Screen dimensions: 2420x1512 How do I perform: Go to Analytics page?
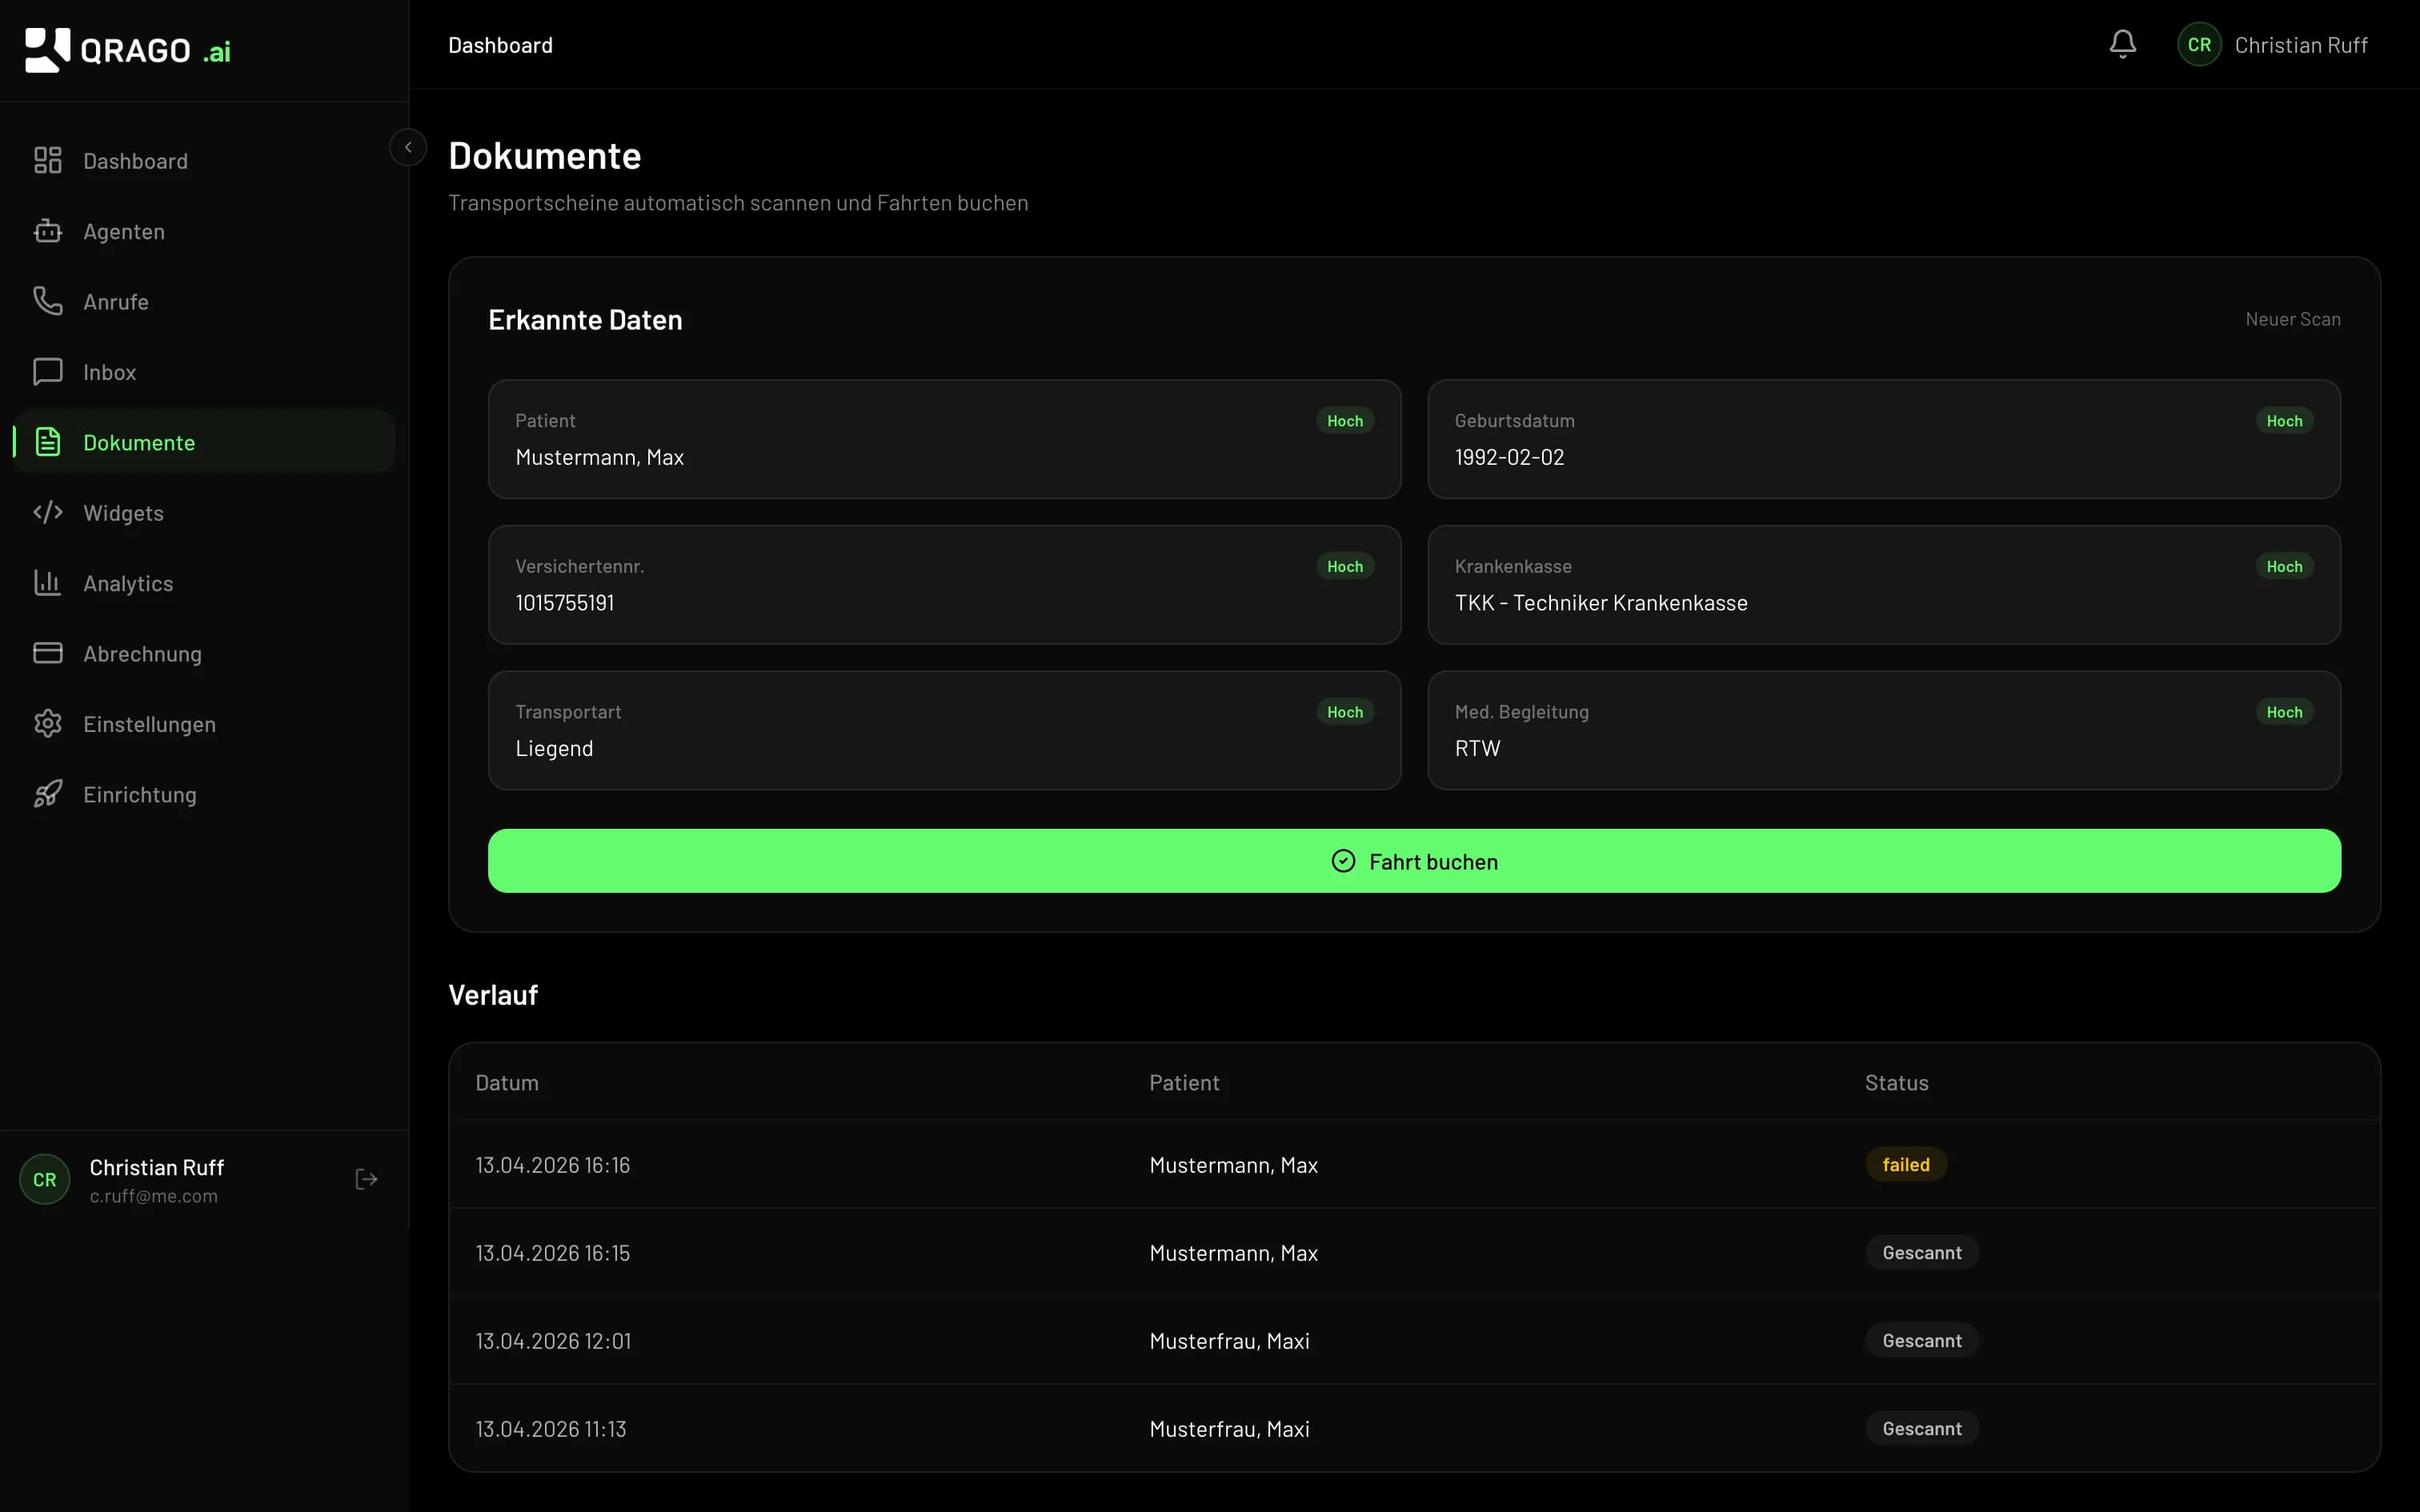(204, 583)
